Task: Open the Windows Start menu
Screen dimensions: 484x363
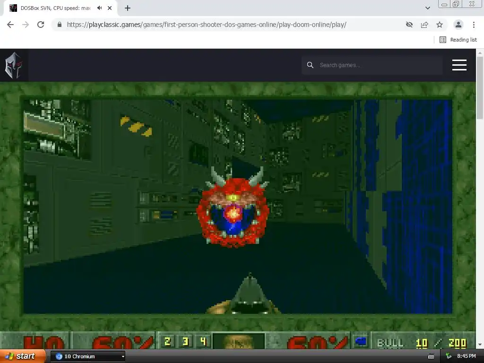Action: (x=23, y=356)
